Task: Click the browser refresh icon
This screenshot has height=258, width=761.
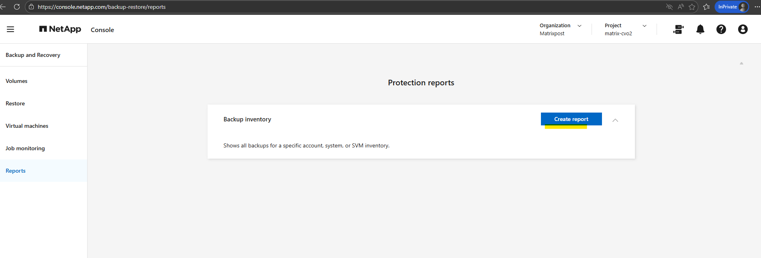Action: 17,7
